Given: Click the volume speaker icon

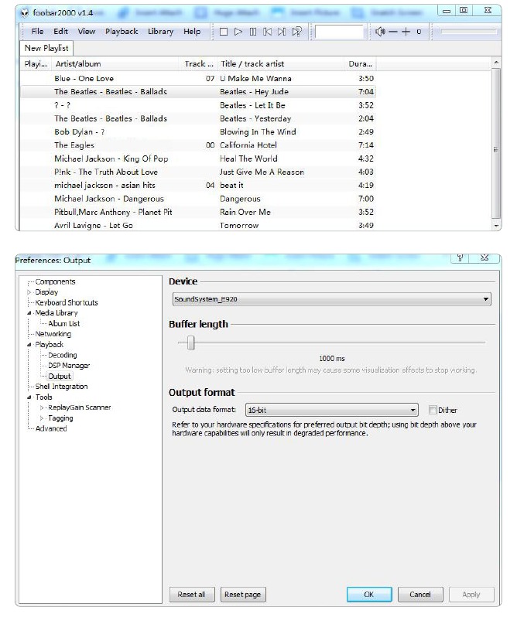Looking at the screenshot, I should coord(380,32).
